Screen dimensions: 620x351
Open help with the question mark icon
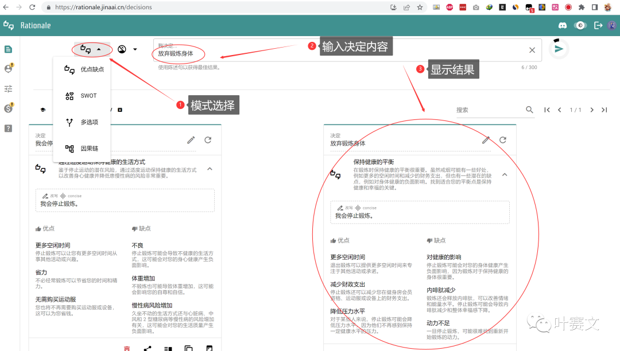(7, 127)
